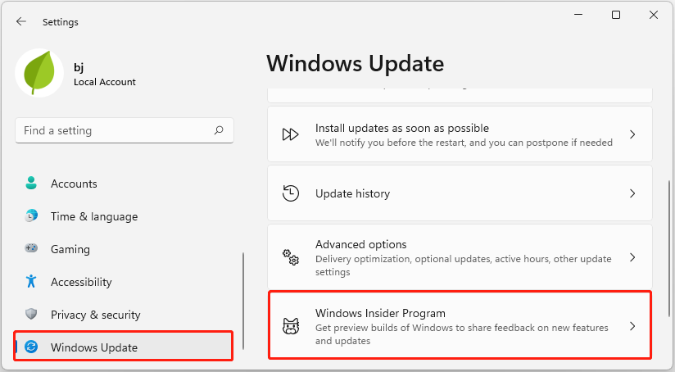
Task: Click the Privacy & security shield icon
Action: [31, 315]
